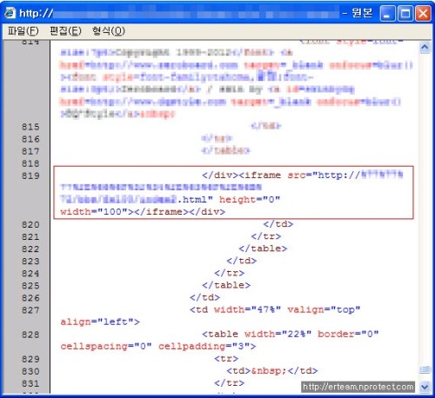
Task: Click the erteam.nprotect.com watermark link
Action: 358,387
